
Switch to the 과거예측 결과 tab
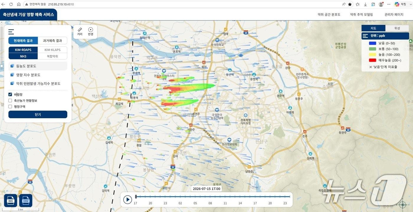(53, 41)
